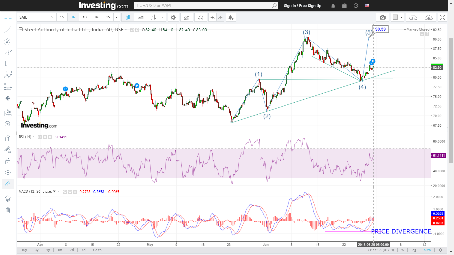This screenshot has width=454, height=255.
Task: Expand the symbol title dropdown arrow
Action: click(126, 30)
